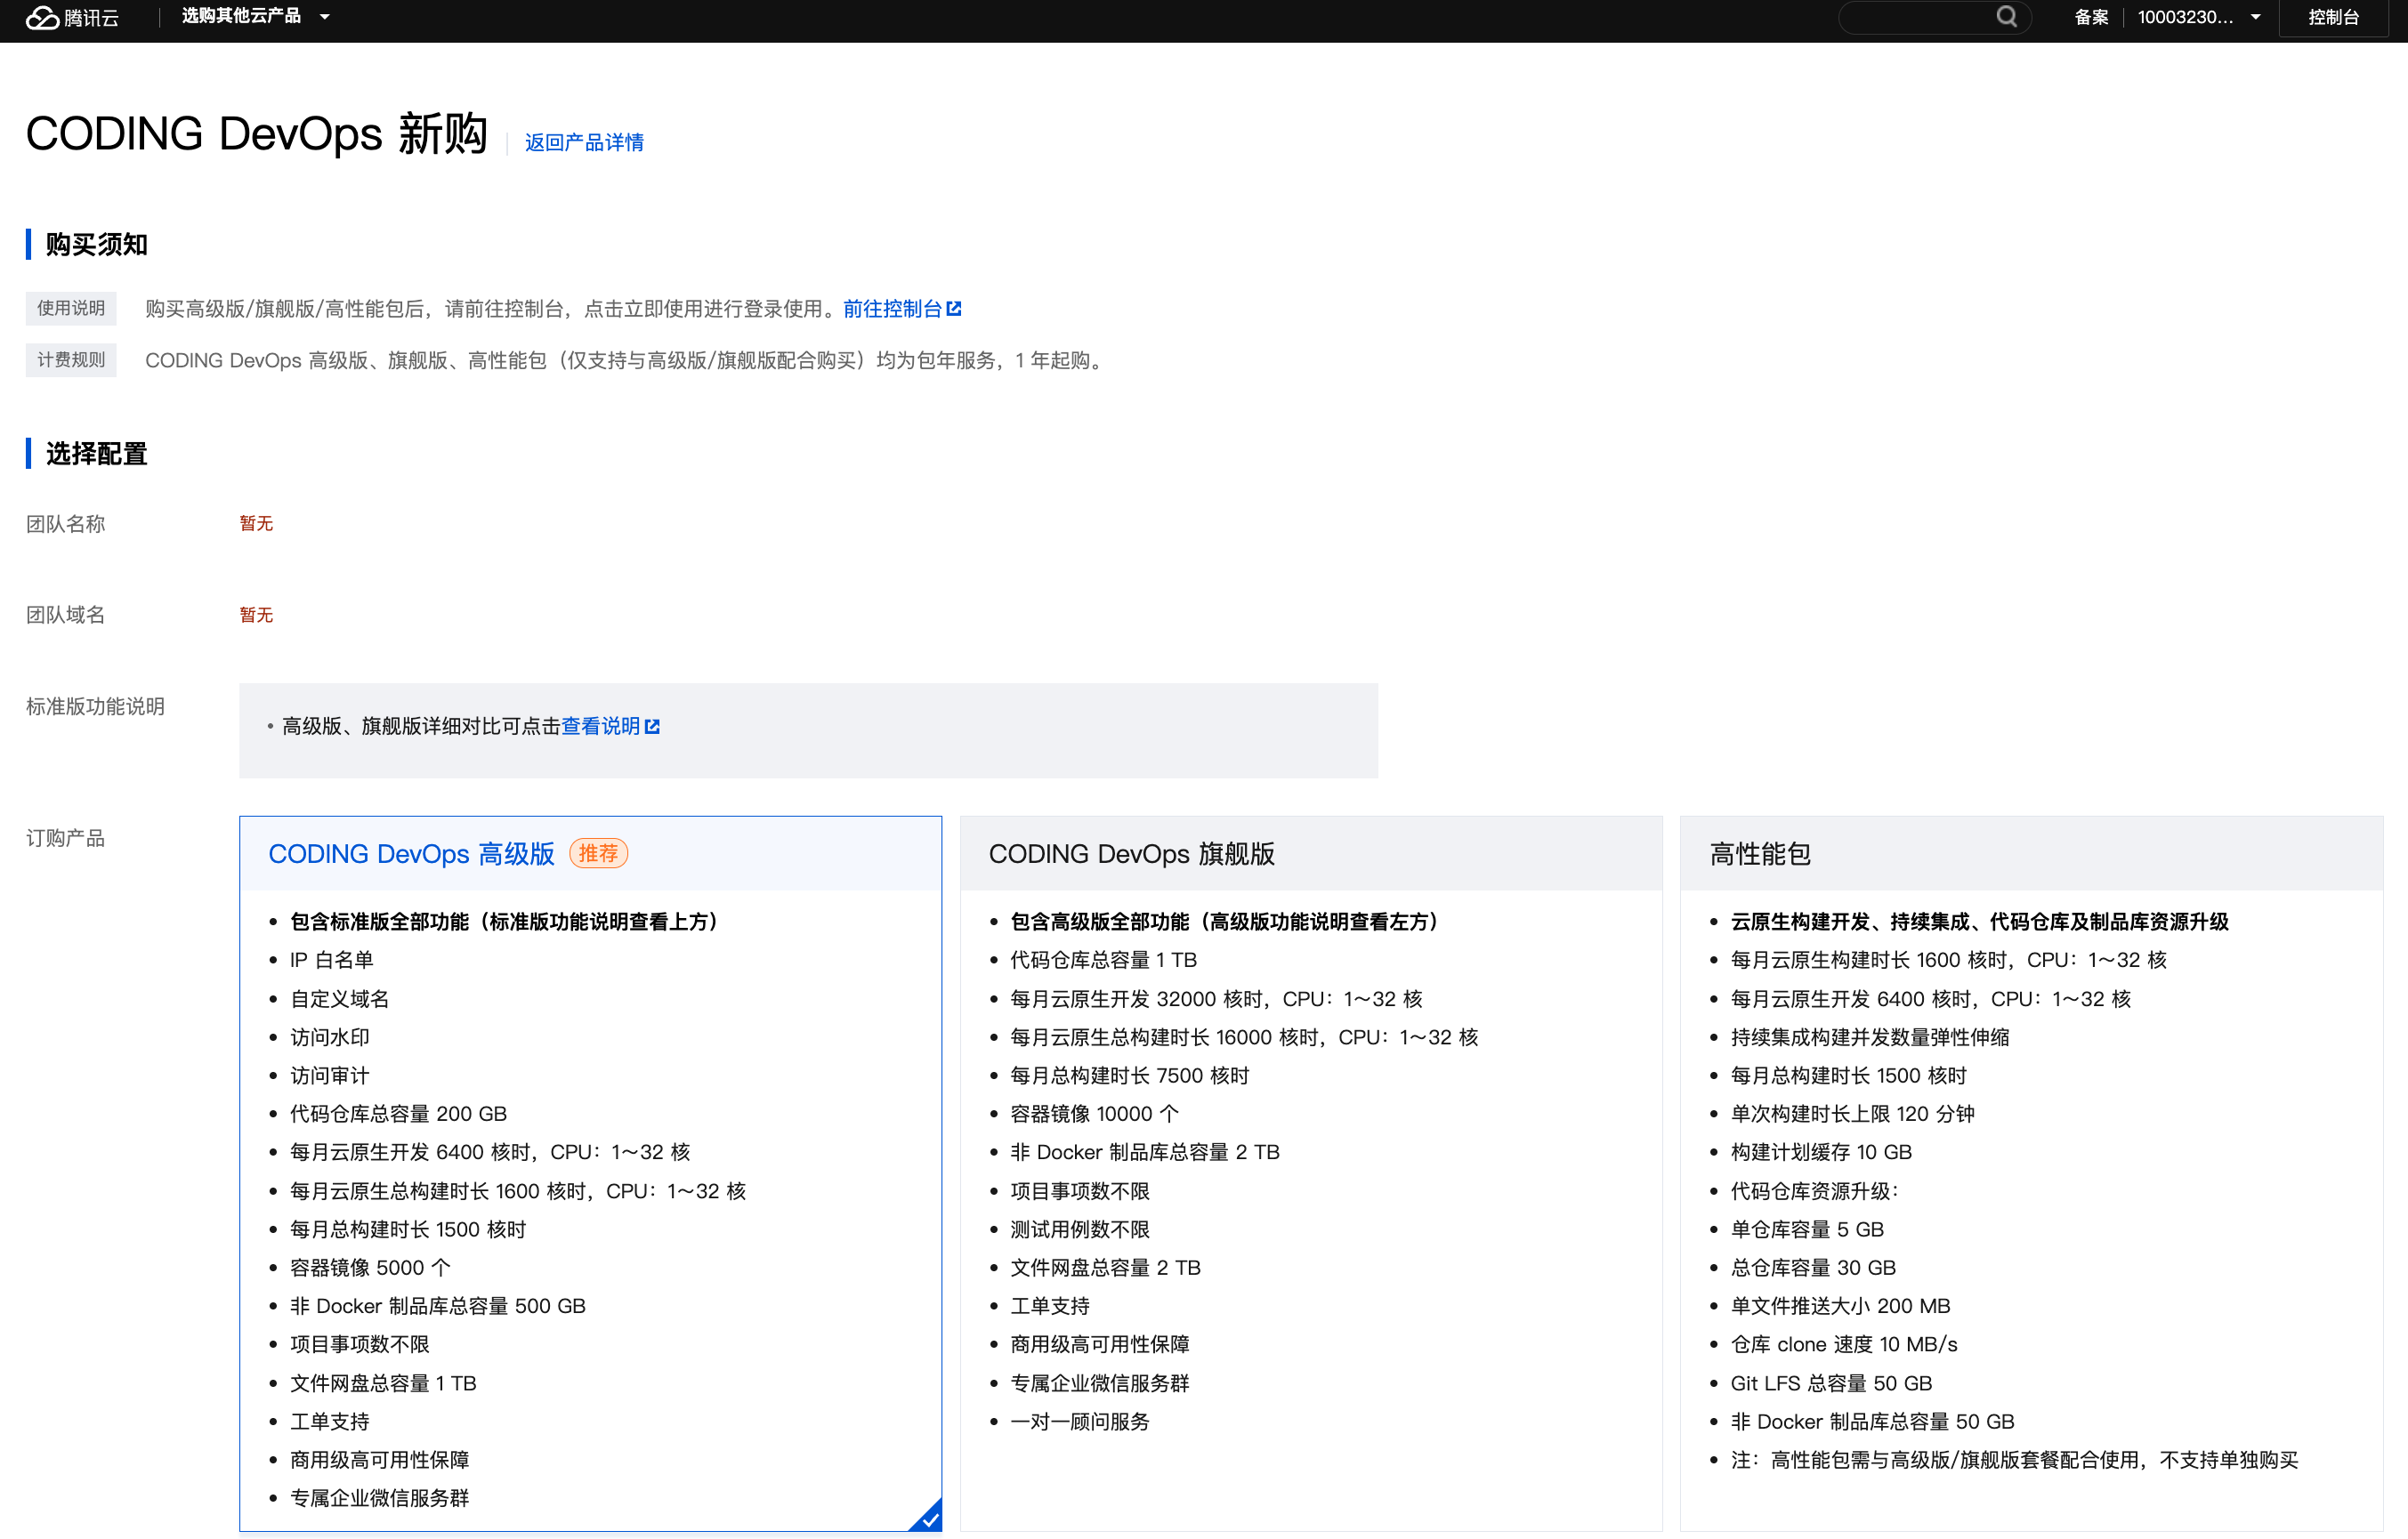The height and width of the screenshot is (1539, 2408).
Task: Click the external link icon beside 前往控制台
Action: [954, 309]
